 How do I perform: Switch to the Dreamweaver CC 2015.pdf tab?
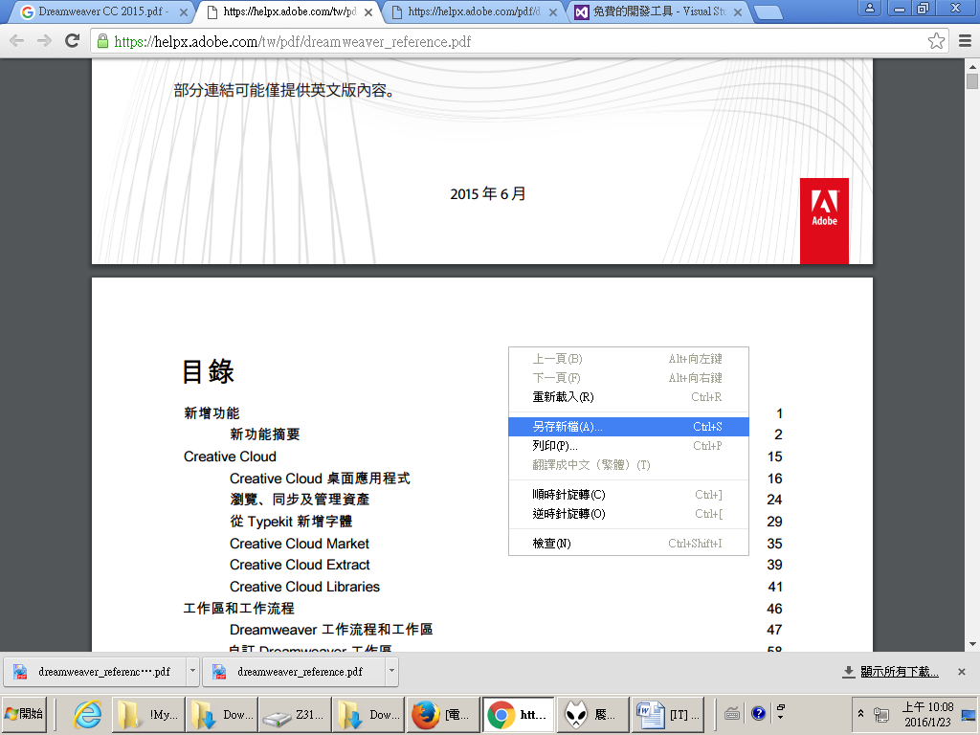tap(100, 11)
